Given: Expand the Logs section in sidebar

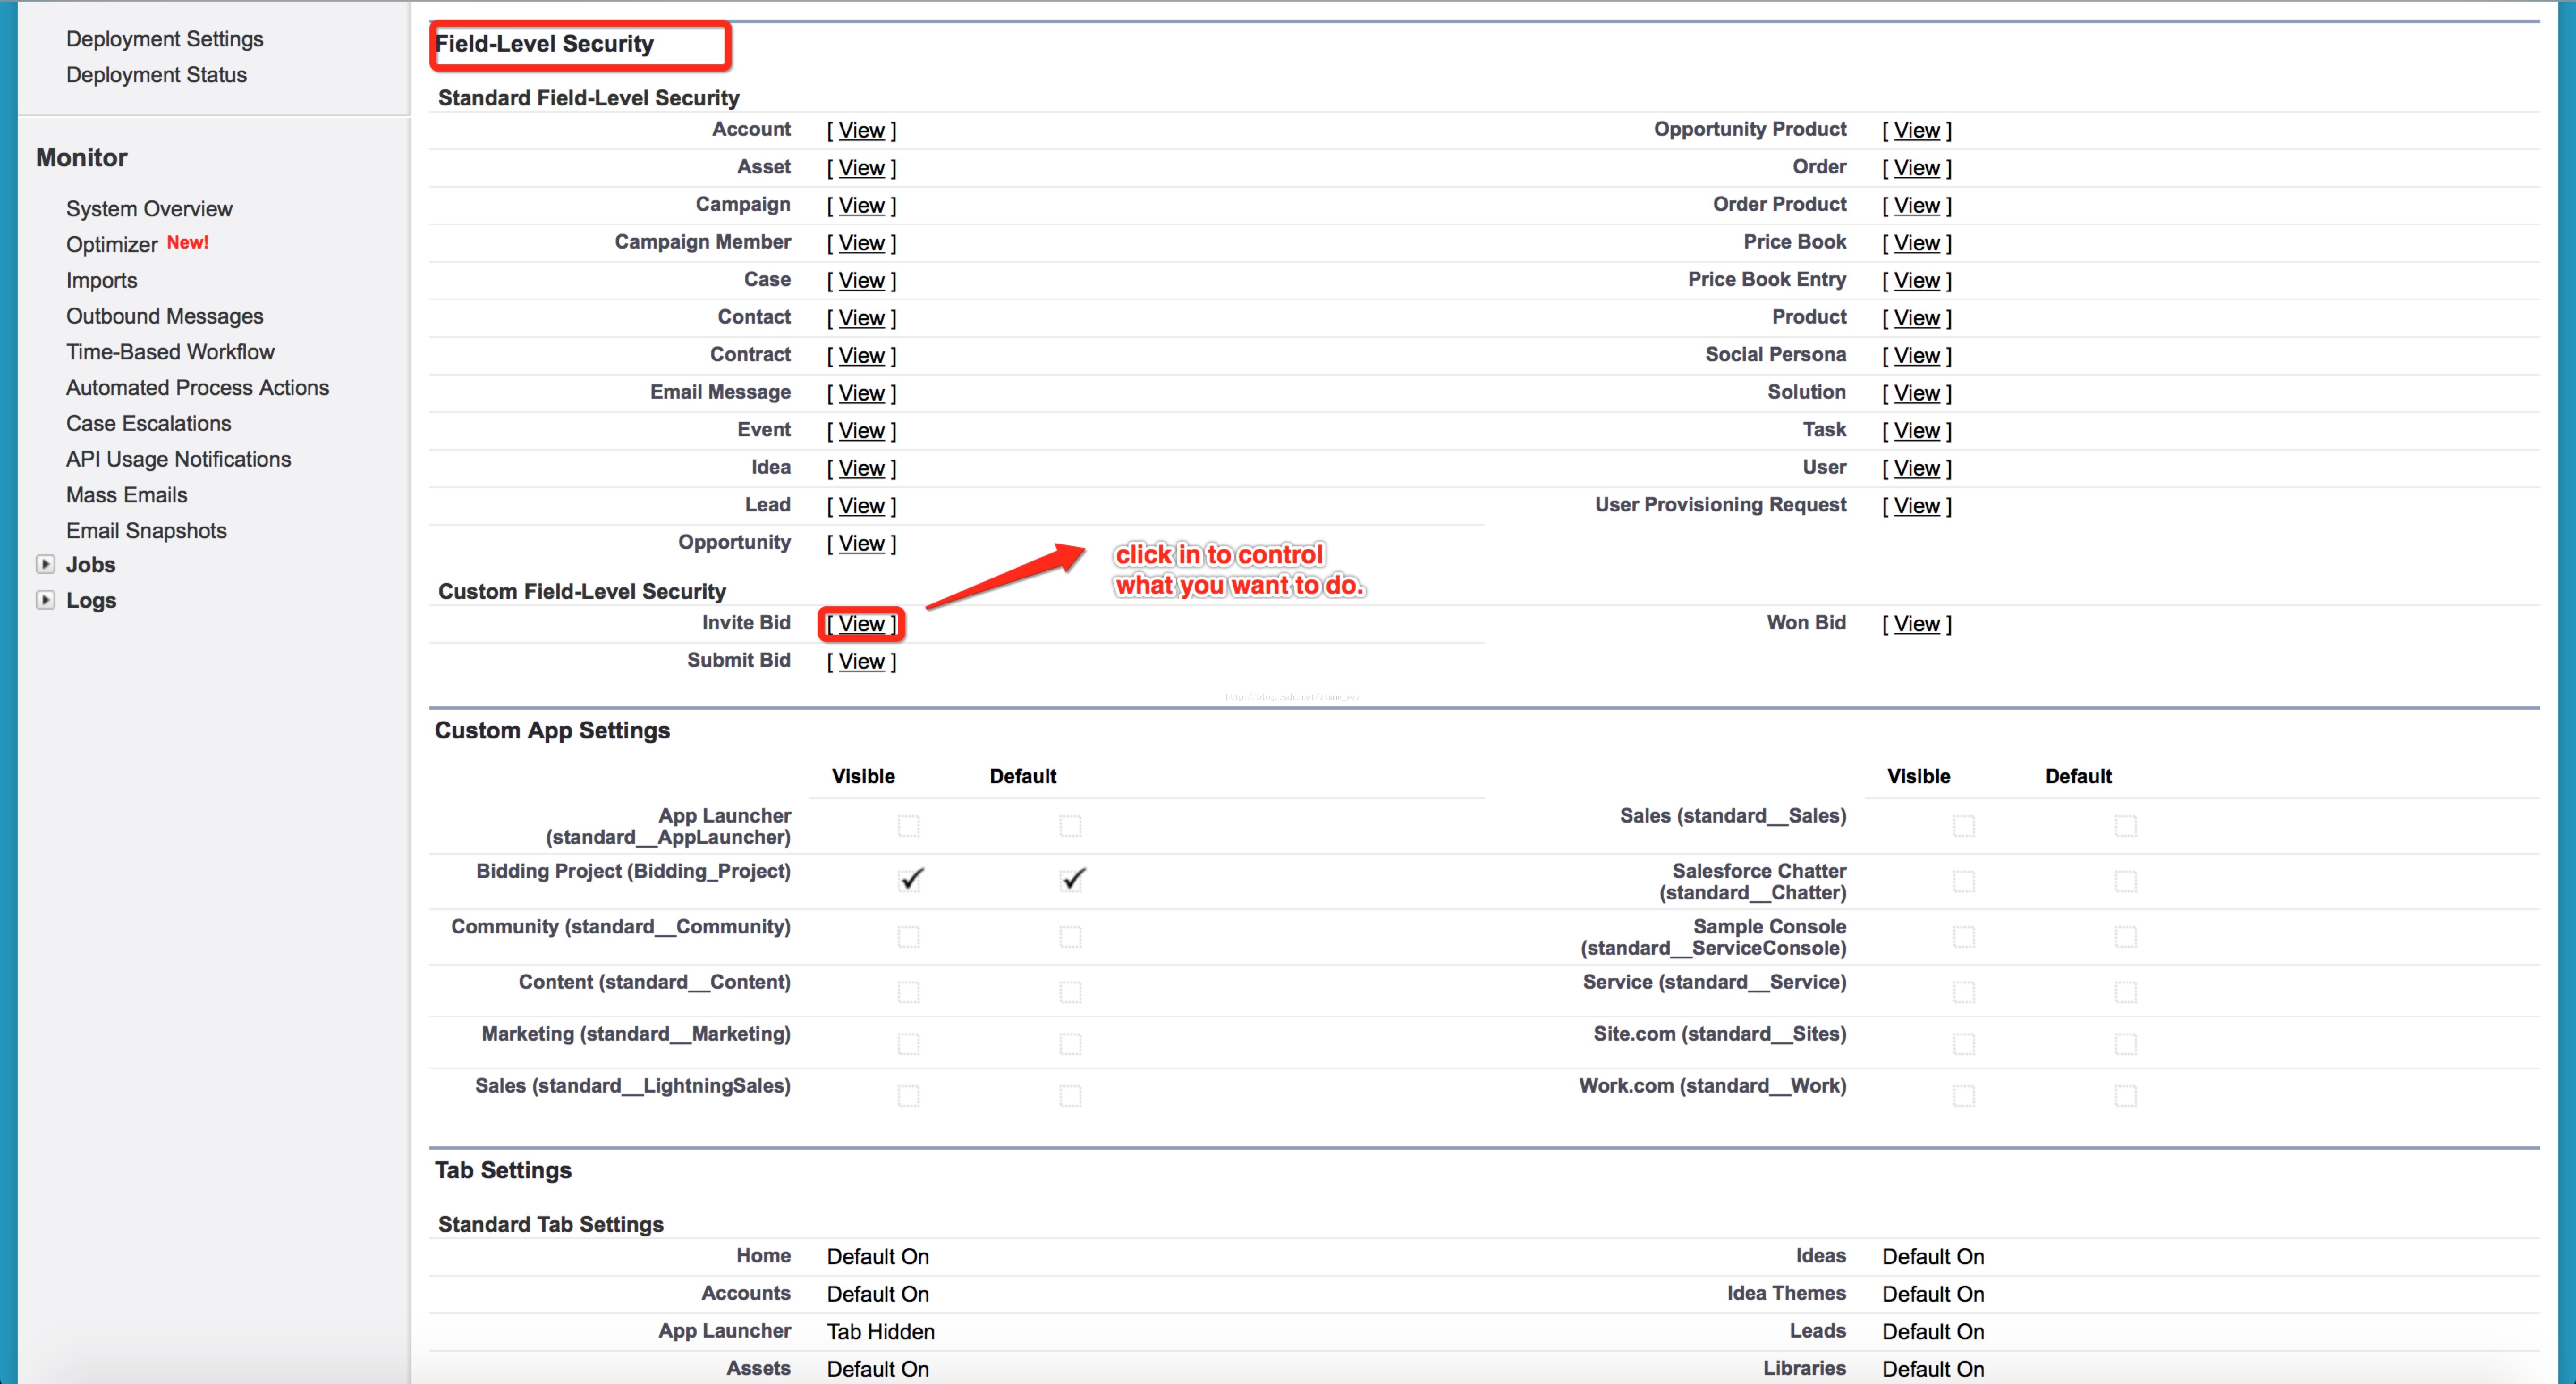Looking at the screenshot, I should [46, 600].
